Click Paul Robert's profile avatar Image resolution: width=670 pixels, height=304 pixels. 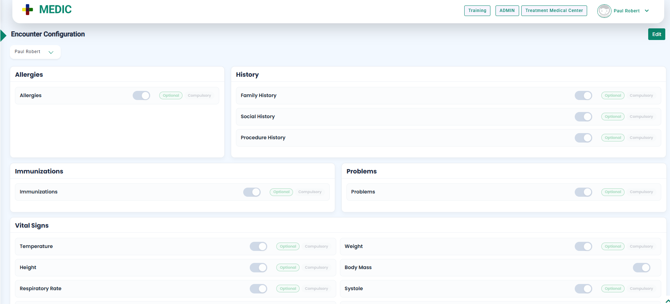click(x=604, y=11)
